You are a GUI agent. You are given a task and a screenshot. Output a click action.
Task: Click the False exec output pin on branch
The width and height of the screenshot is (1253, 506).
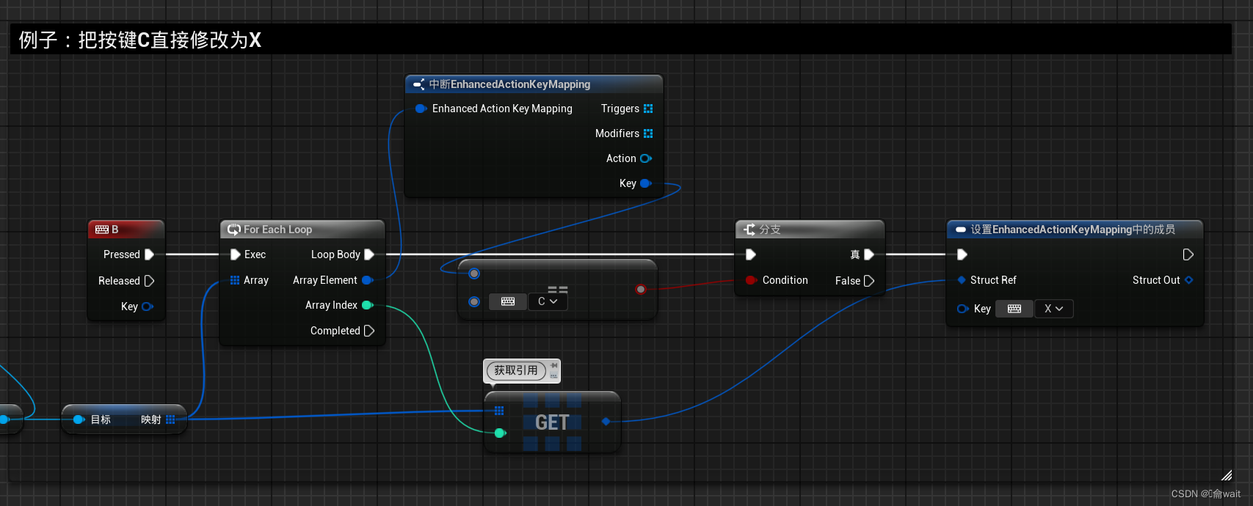click(869, 281)
